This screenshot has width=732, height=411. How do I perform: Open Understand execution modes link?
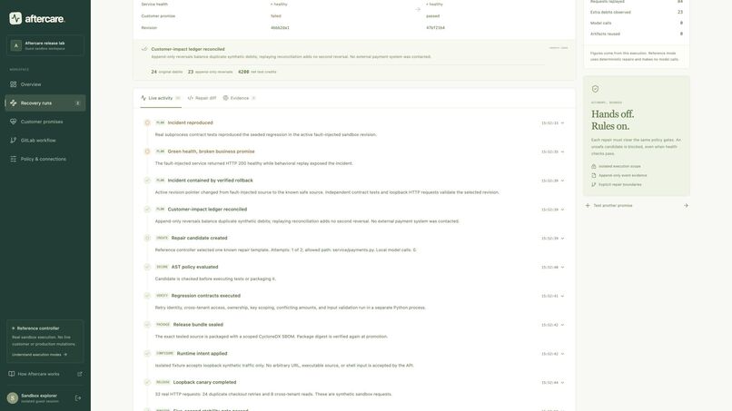39,355
